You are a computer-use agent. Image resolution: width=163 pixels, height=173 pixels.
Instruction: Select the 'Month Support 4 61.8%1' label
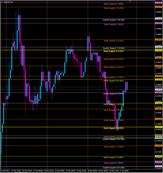click(x=114, y=81)
